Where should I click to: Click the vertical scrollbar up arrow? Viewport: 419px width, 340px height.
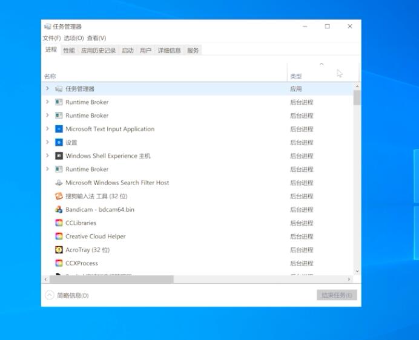(x=357, y=87)
